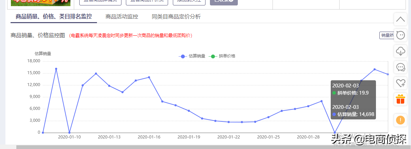Viewport: 411px width, 149px height.
Task: Select the chart data point at 2020-01-19
Action: pyautogui.click(x=189, y=111)
